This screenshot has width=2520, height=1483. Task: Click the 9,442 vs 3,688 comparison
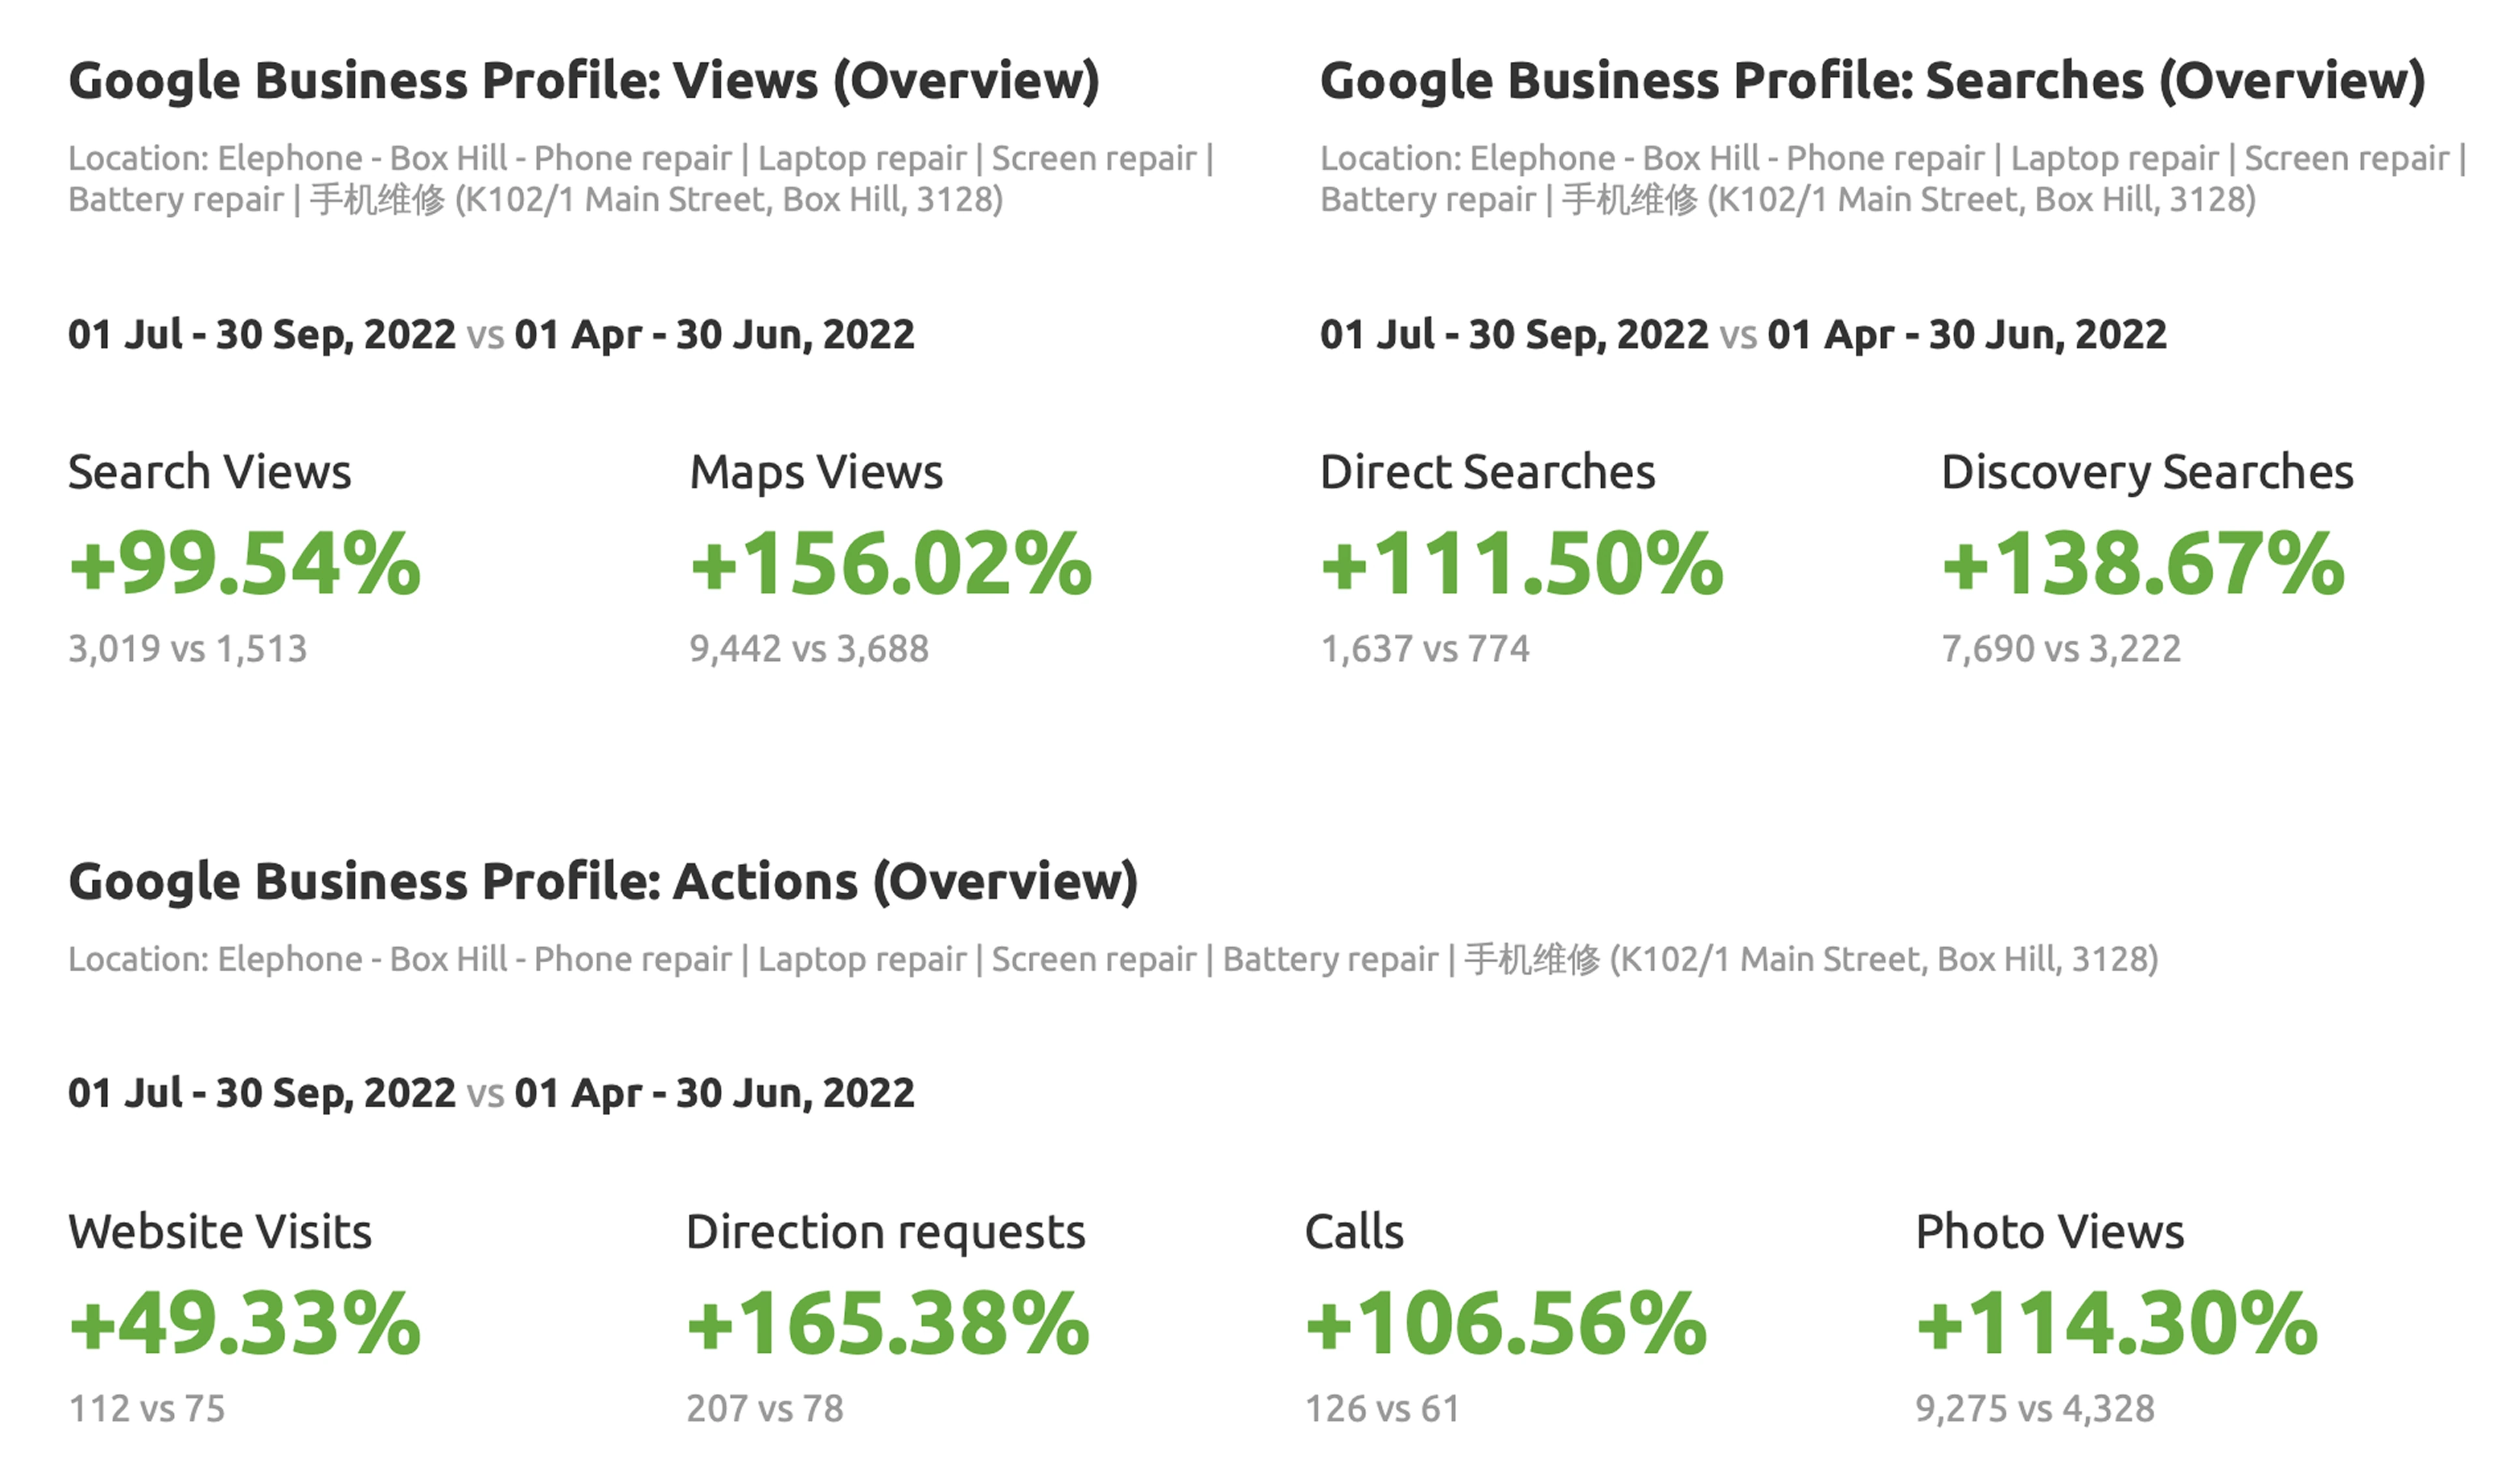[809, 649]
